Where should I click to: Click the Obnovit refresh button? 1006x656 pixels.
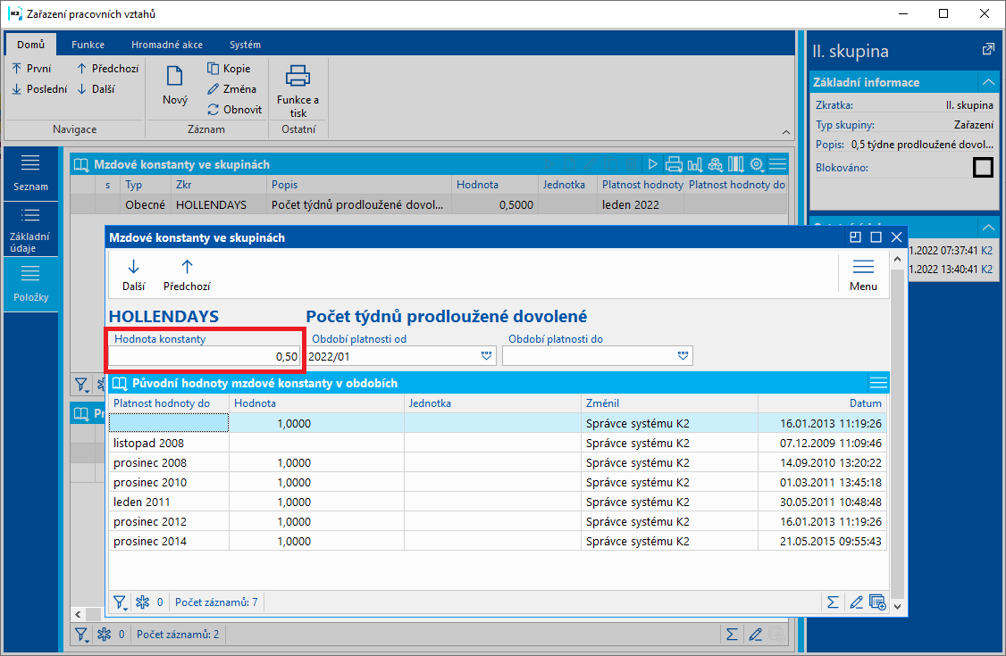point(234,110)
